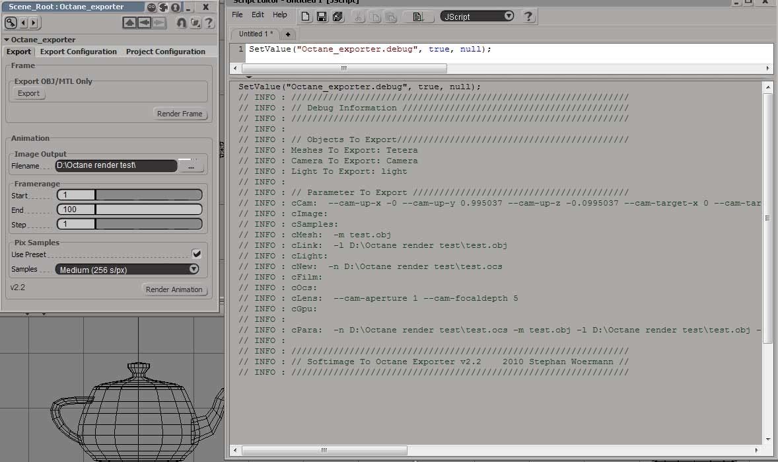Click the log line "cMesh: -m test.obj"
Viewport: 778px width, 462px height.
pos(341,235)
